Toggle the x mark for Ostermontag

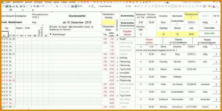pos(117,65)
